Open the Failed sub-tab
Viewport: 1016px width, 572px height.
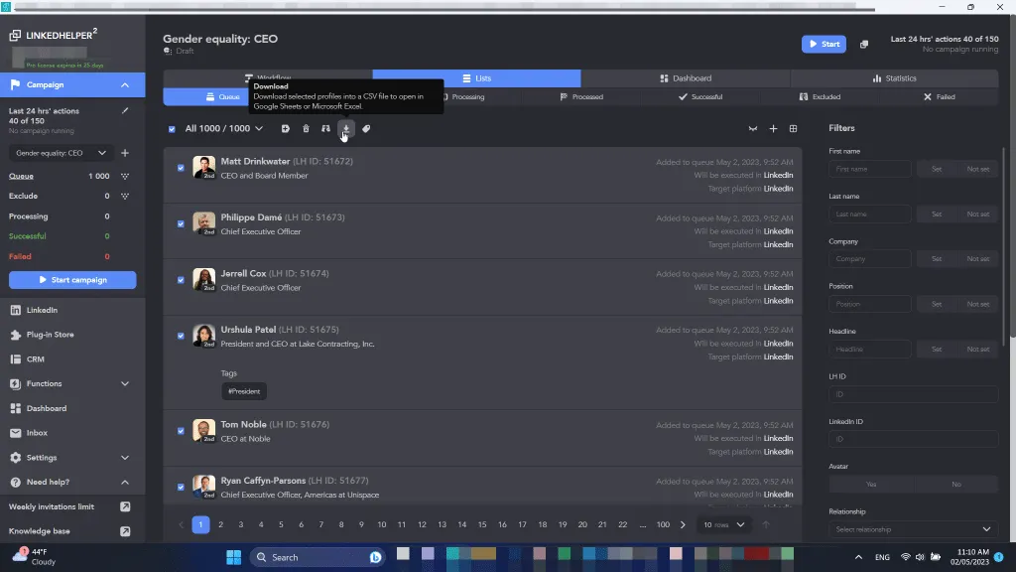[x=939, y=96]
